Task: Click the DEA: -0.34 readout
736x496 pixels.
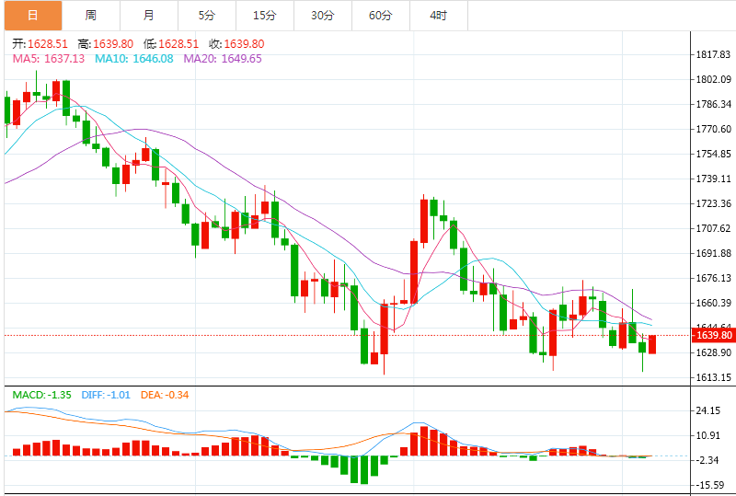Action: point(165,395)
